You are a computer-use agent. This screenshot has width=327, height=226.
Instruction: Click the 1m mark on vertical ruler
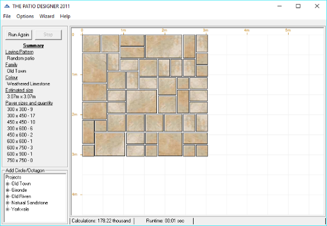point(75,74)
